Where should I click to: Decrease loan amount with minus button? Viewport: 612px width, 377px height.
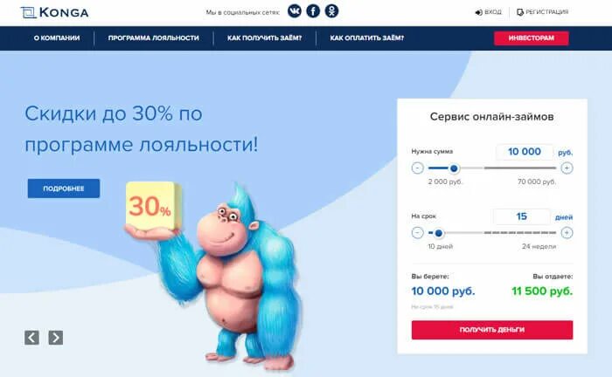pos(418,168)
